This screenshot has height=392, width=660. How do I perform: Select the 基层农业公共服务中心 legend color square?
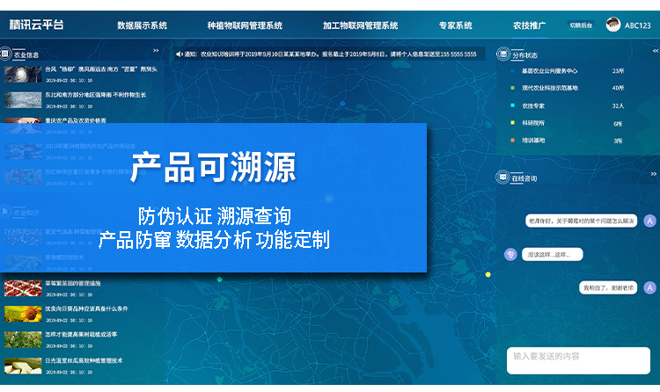click(x=511, y=70)
